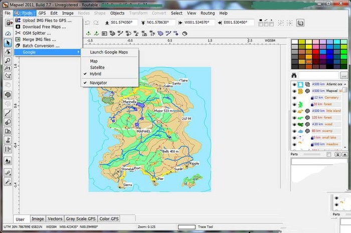Click the Upload IMG Files to GPS icon
The image size is (351, 233).
[x=18, y=20]
